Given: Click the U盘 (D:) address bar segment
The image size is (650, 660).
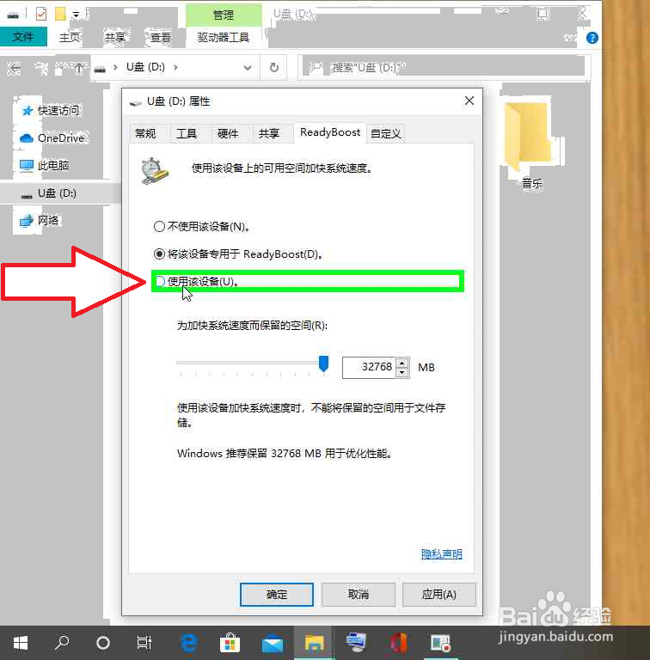Looking at the screenshot, I should pyautogui.click(x=145, y=67).
